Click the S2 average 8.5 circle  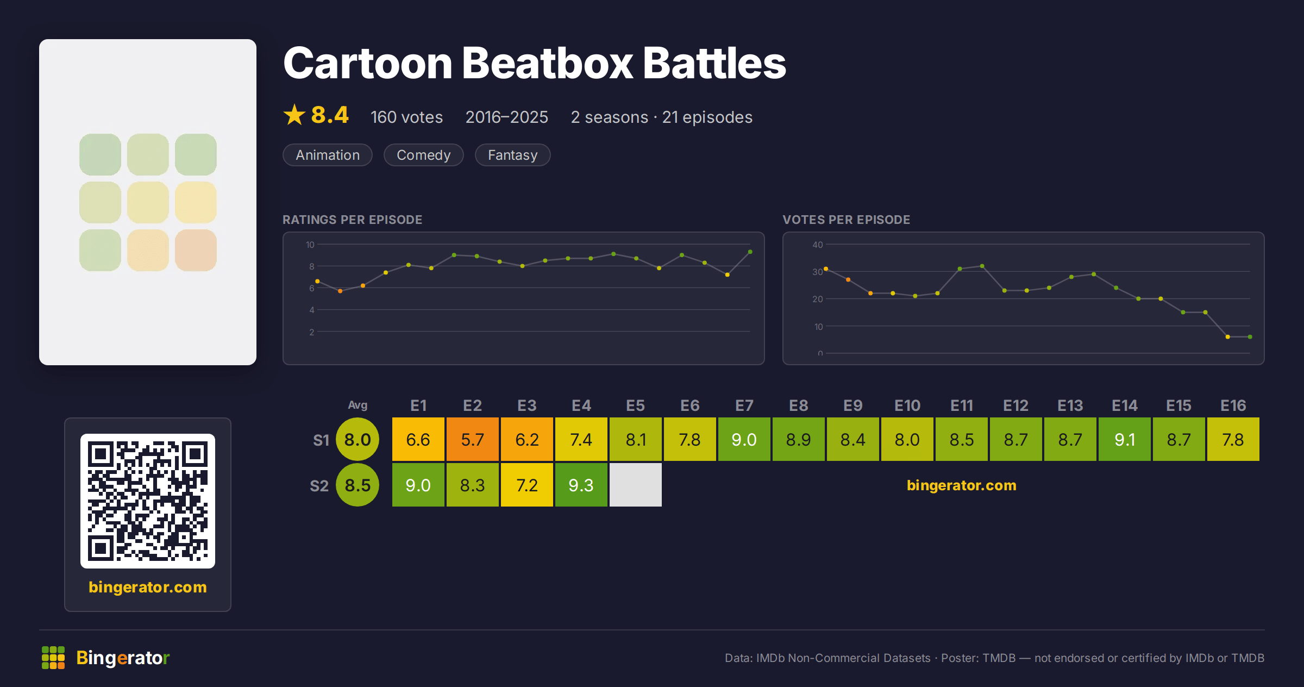coord(358,485)
